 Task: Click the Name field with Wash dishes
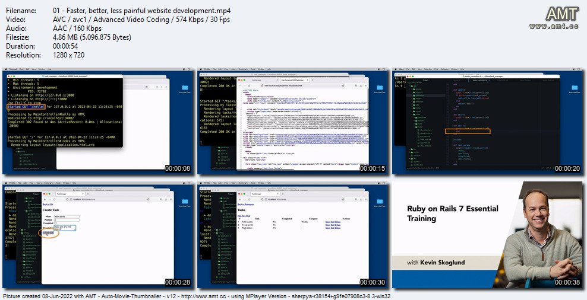click(x=67, y=216)
